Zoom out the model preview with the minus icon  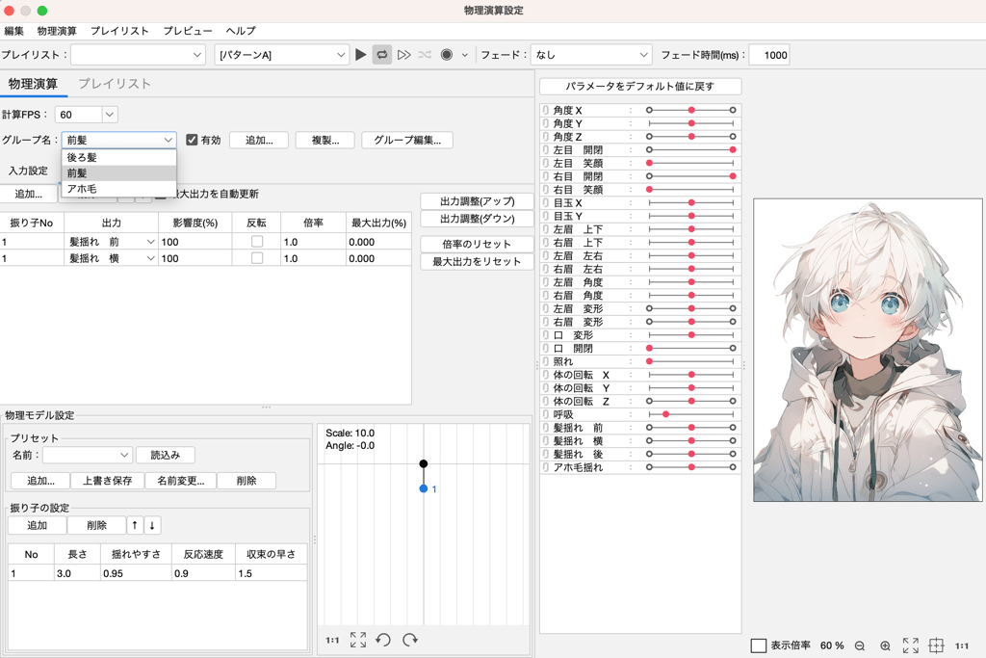pyautogui.click(x=860, y=645)
